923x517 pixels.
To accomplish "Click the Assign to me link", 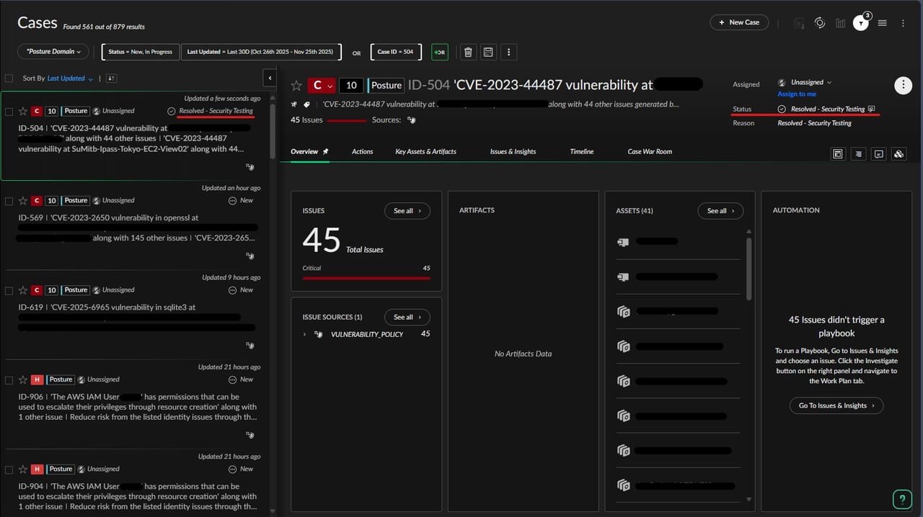I will pyautogui.click(x=797, y=94).
